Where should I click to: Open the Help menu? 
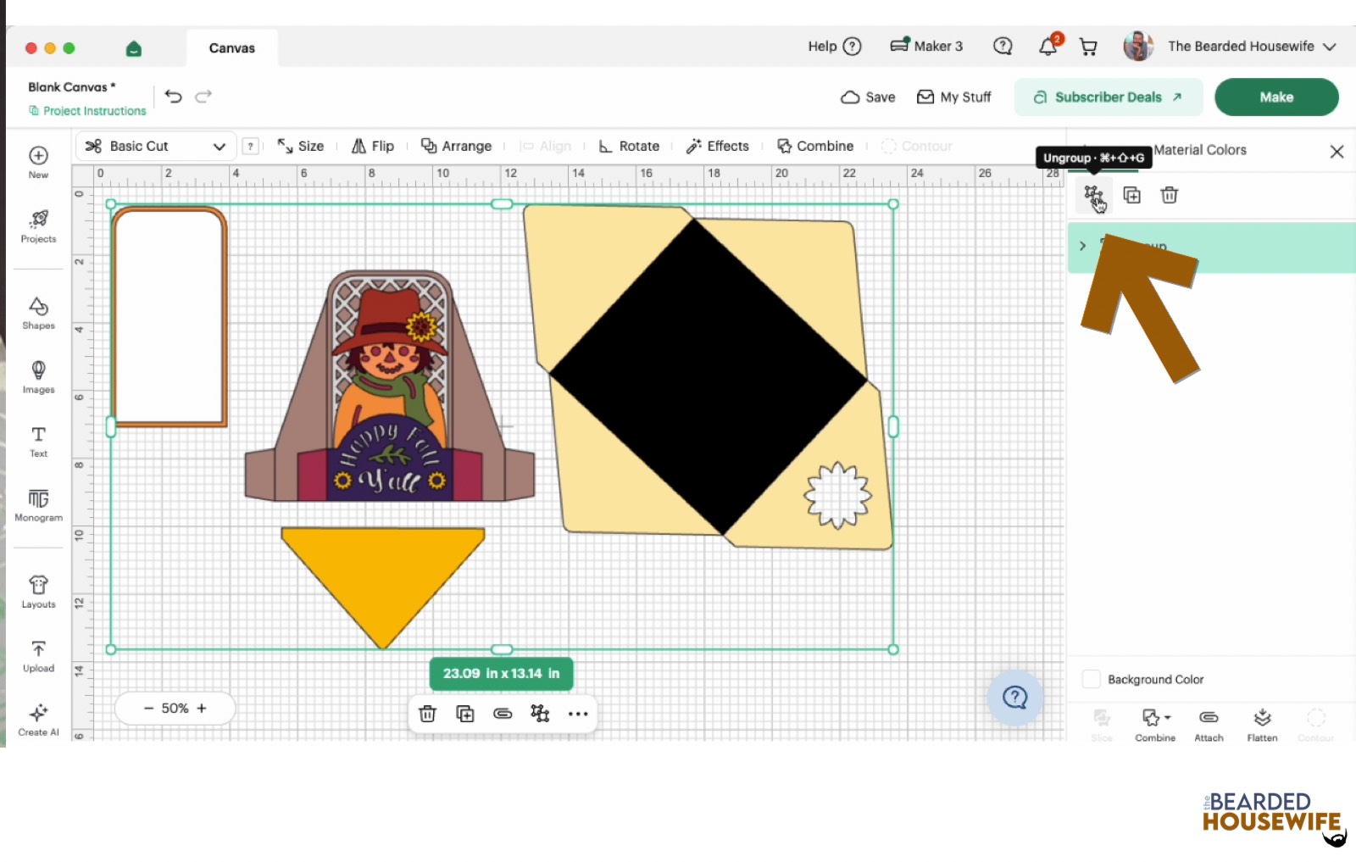[x=835, y=47]
